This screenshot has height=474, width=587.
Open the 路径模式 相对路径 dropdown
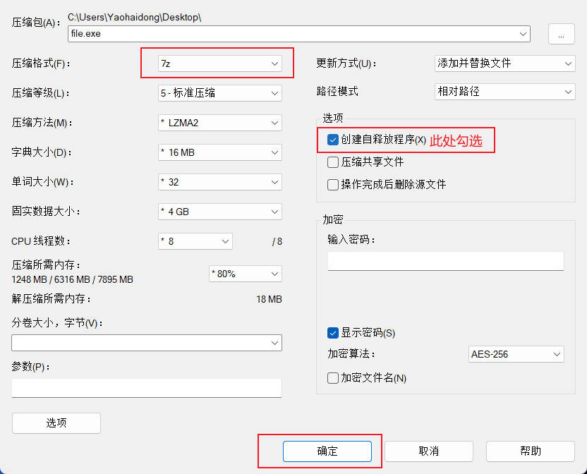coord(504,92)
